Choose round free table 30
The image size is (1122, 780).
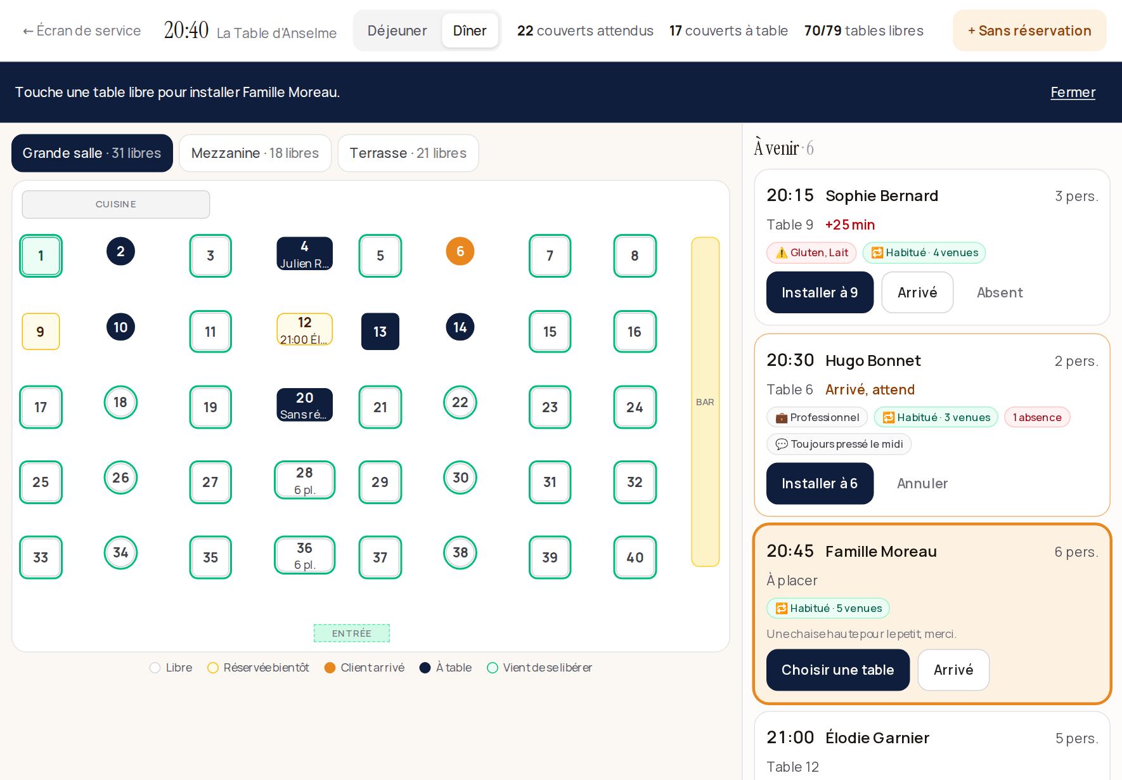tap(460, 478)
